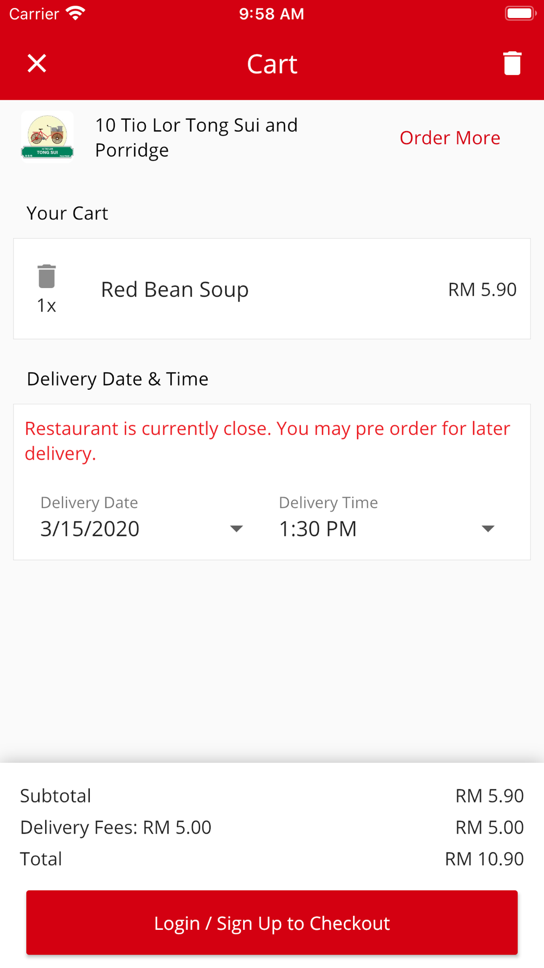The height and width of the screenshot is (968, 544).
Task: Open the Delivery Date dropdown arrow
Action: pos(236,529)
